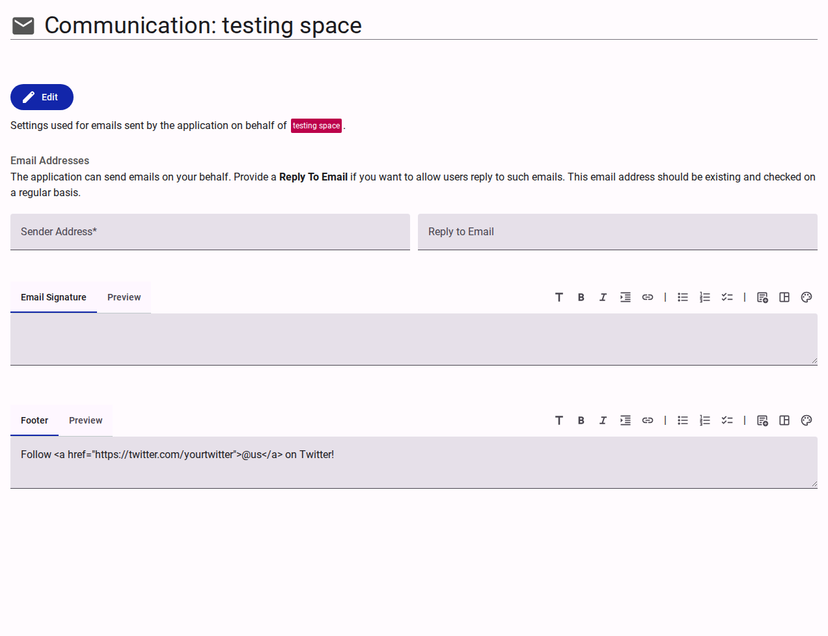Click the envelope icon beside Communication title
828x636 pixels.
click(23, 25)
